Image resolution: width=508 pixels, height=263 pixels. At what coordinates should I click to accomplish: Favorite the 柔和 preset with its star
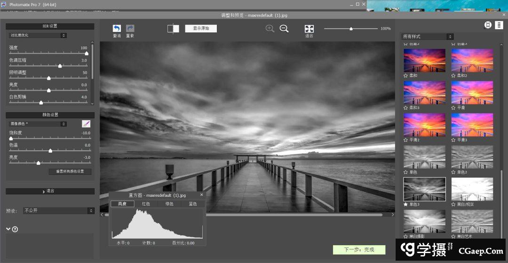point(406,76)
